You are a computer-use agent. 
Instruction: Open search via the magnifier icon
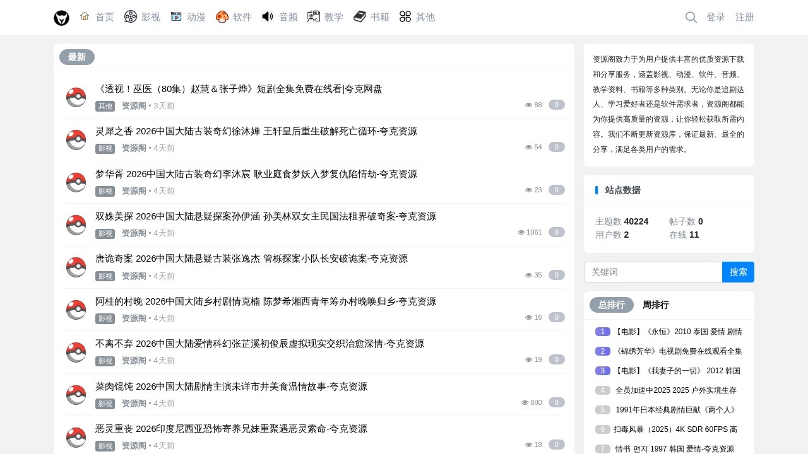tap(691, 17)
